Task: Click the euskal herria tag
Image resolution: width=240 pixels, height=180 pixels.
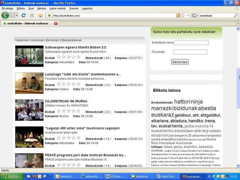Action: click(171, 126)
